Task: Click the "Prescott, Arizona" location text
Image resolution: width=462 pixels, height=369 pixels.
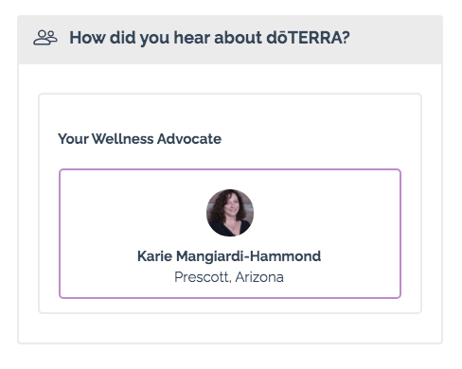Action: (x=229, y=277)
